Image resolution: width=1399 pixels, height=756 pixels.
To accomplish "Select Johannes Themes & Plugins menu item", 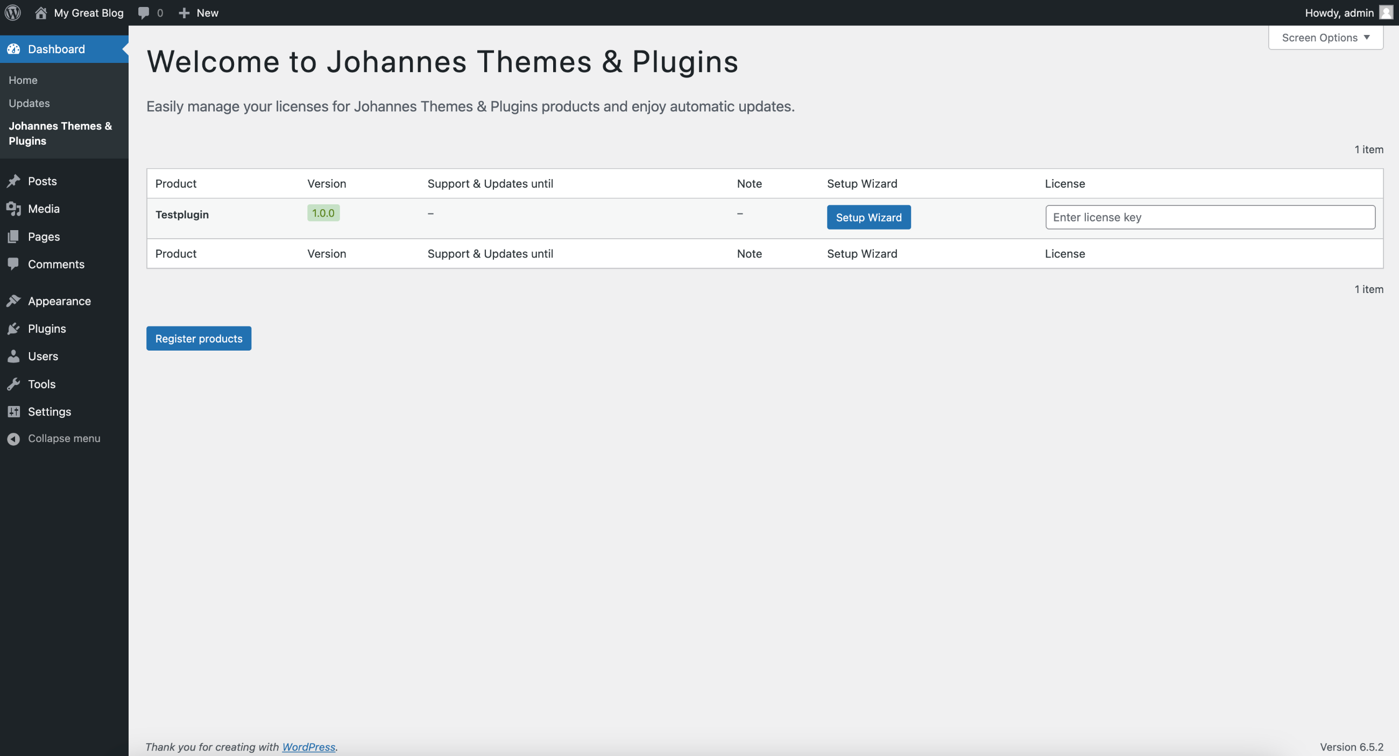I will tap(60, 132).
